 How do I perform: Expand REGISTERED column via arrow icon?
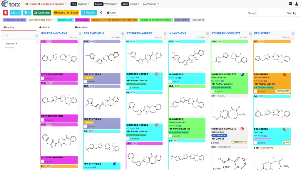pos(293,37)
